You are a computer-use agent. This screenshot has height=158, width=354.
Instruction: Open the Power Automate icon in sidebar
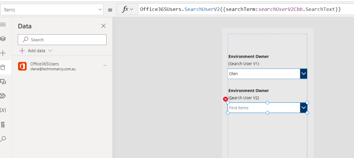point(3,96)
